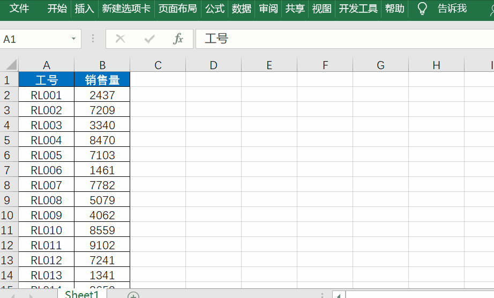This screenshot has width=494, height=298.
Task: Open the Insert Function fx button
Action: click(x=178, y=39)
